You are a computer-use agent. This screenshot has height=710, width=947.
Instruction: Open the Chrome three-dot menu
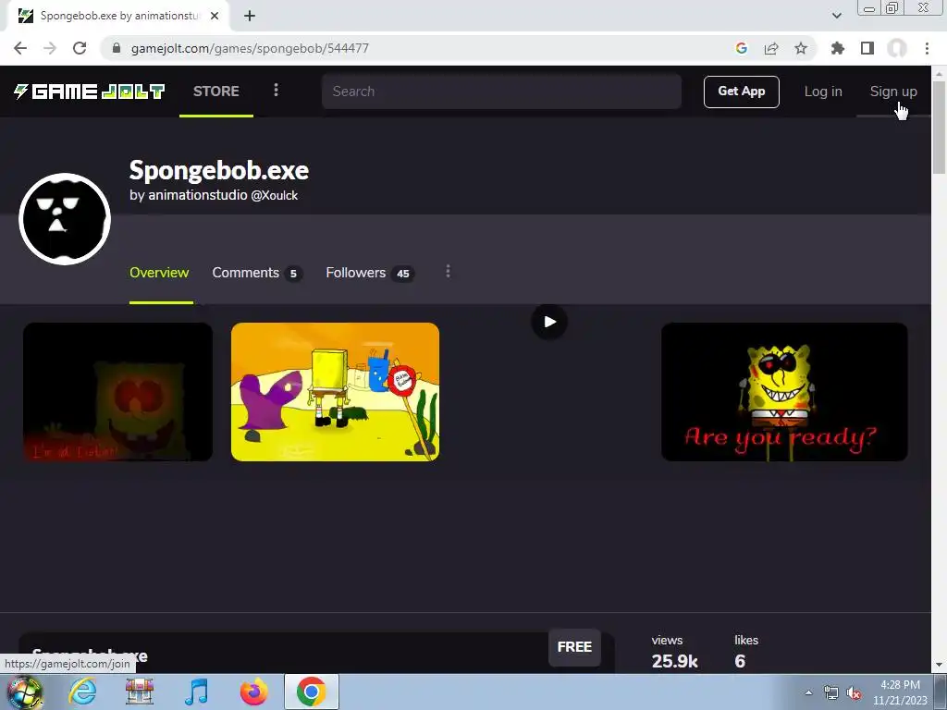[x=927, y=48]
